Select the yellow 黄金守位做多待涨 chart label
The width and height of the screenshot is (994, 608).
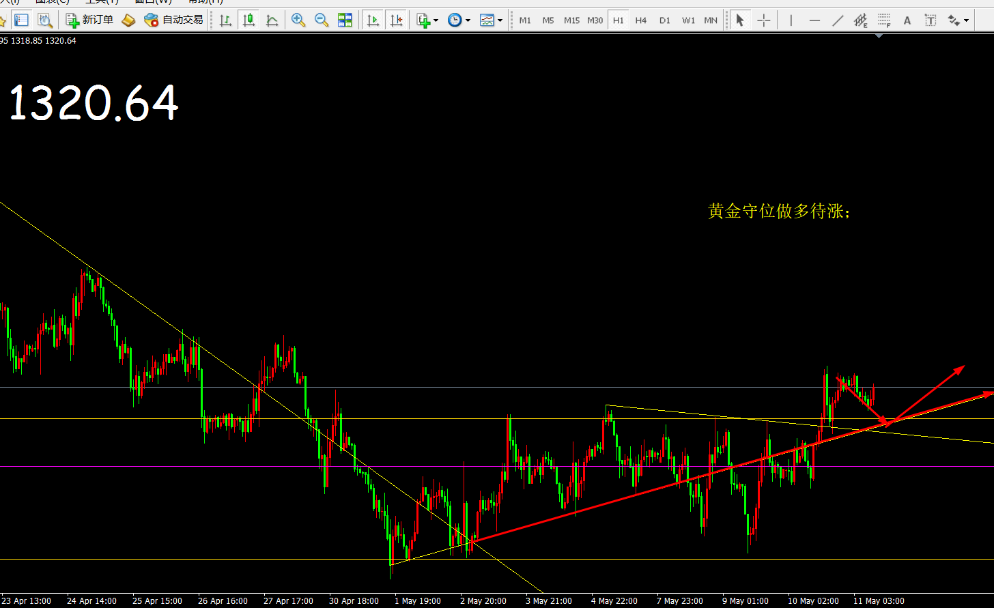[x=779, y=212]
